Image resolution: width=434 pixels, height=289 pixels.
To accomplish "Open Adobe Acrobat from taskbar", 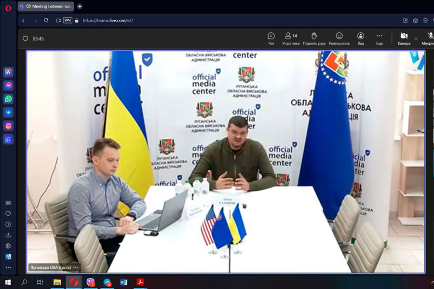I will [140, 282].
